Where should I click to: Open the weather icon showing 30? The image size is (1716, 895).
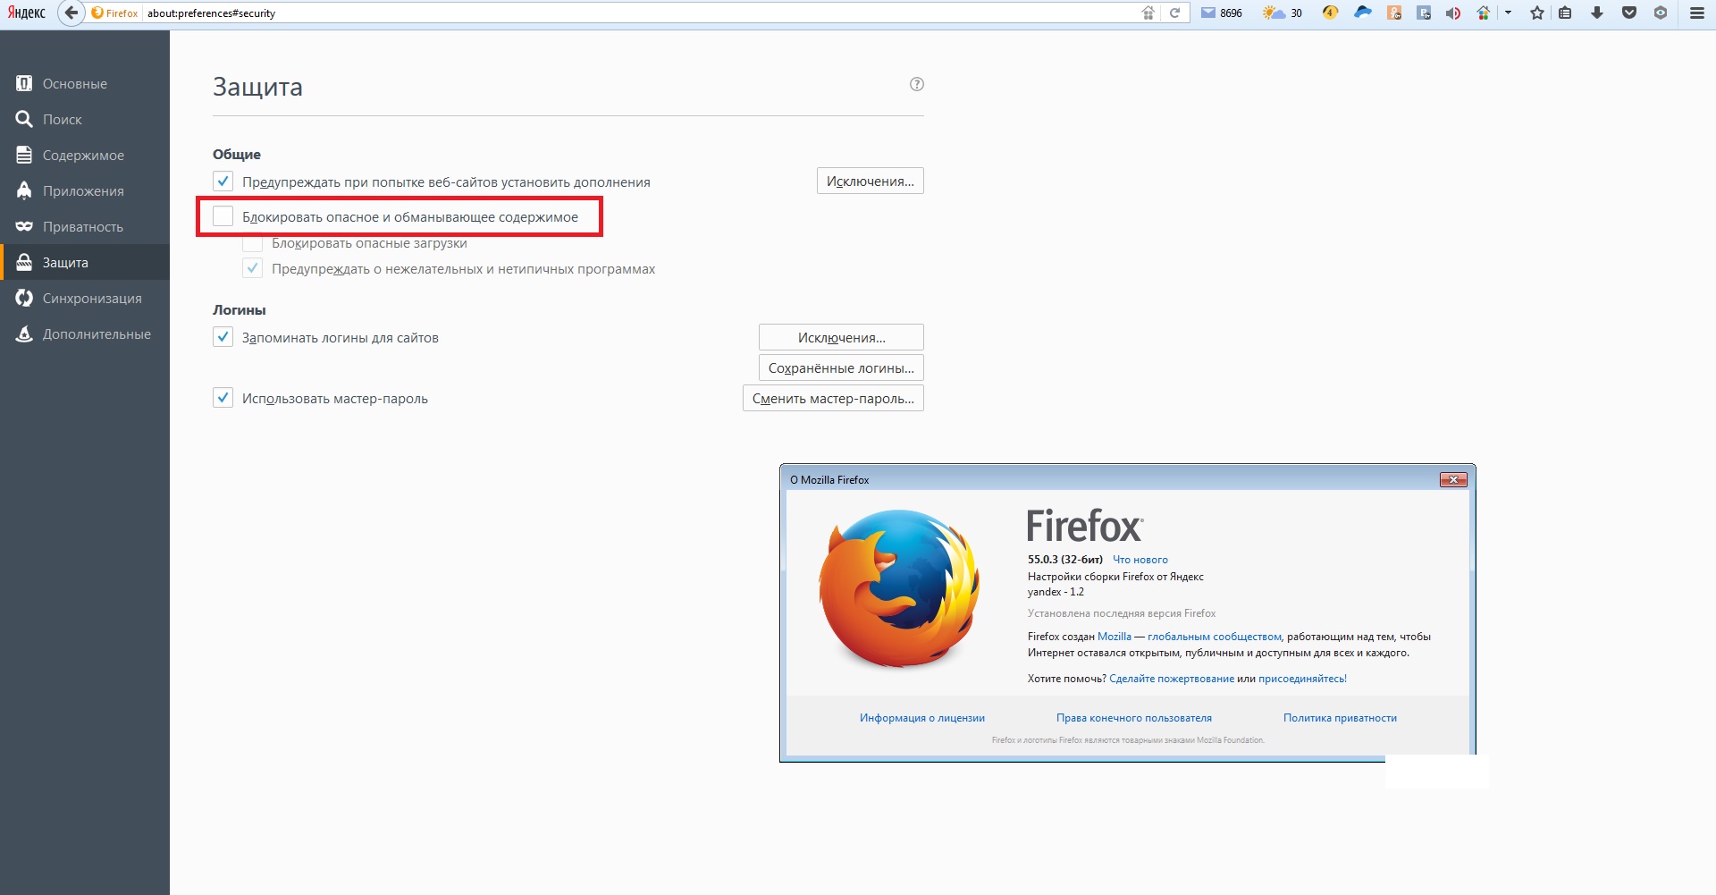pyautogui.click(x=1283, y=13)
